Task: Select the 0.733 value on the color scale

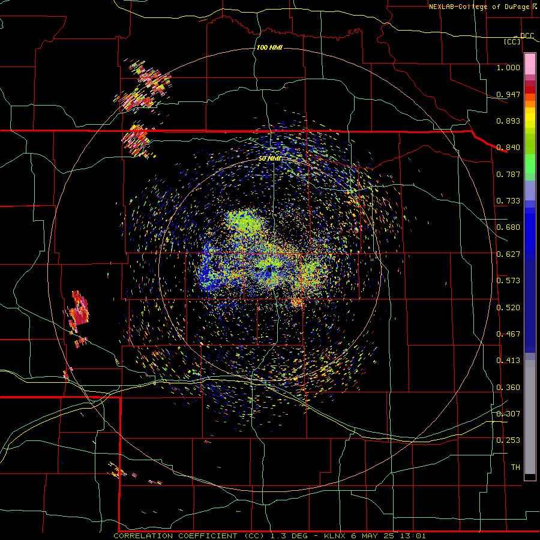Action: point(508,200)
